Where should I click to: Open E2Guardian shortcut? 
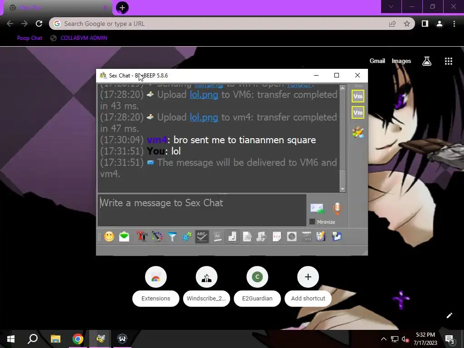(257, 286)
